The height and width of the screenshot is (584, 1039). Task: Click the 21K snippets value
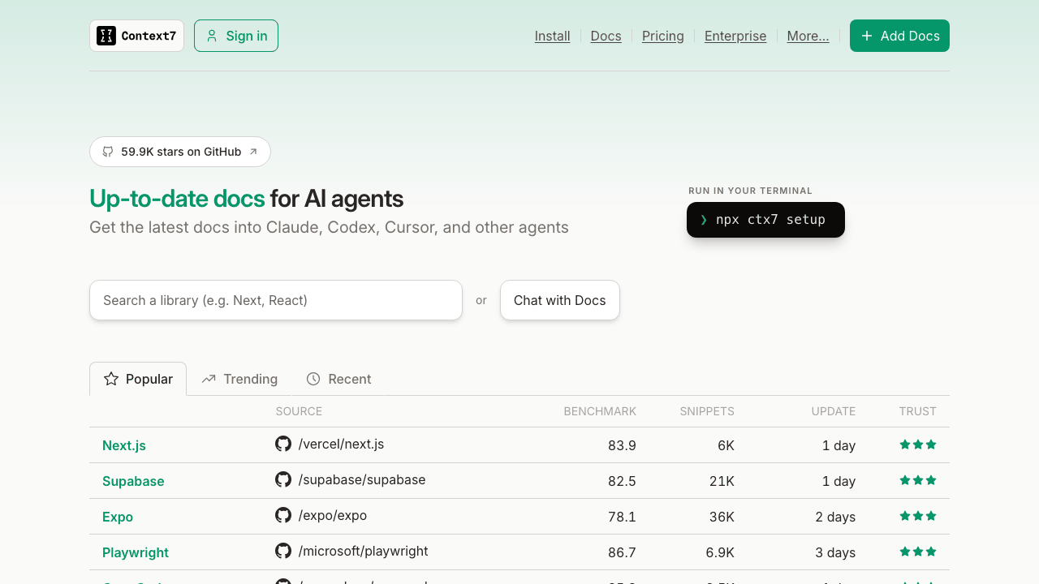click(722, 481)
